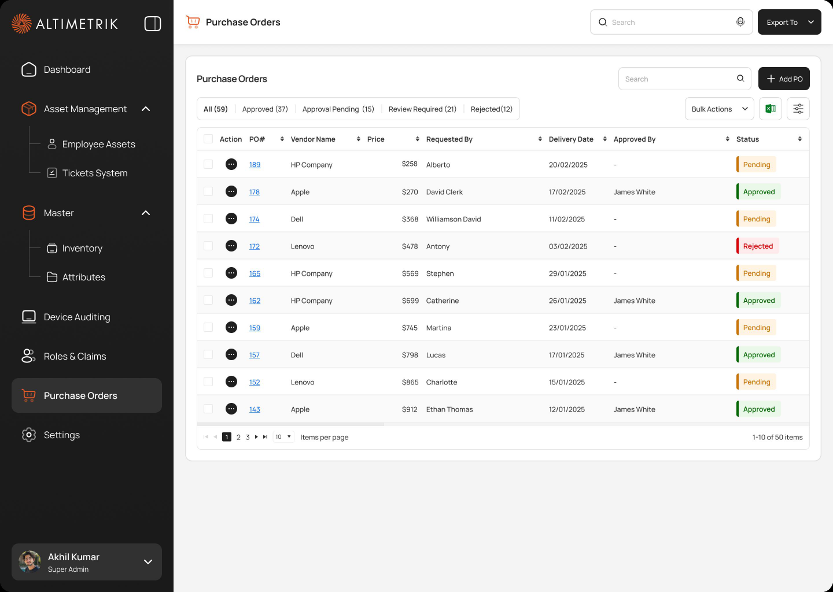Check the row for PO 159

208,327
